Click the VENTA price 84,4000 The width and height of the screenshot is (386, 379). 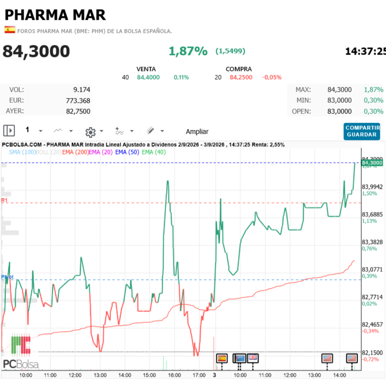coord(148,77)
